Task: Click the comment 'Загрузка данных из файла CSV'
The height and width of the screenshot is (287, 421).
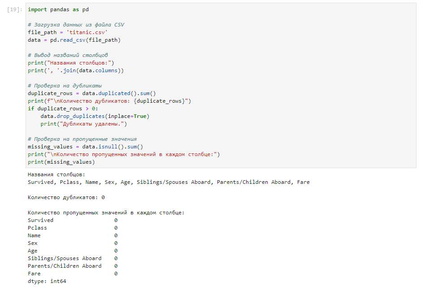Action: click(x=76, y=25)
